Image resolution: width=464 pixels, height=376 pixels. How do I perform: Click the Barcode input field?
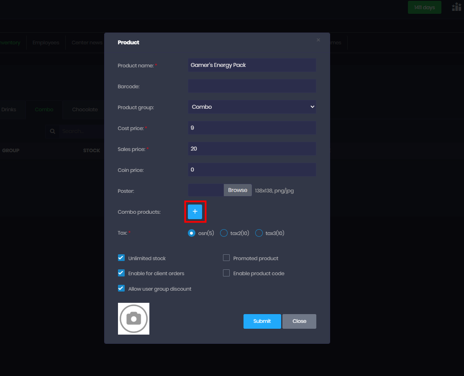point(252,86)
